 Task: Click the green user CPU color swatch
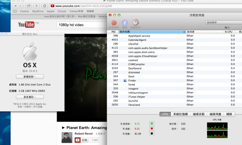click(x=152, y=123)
